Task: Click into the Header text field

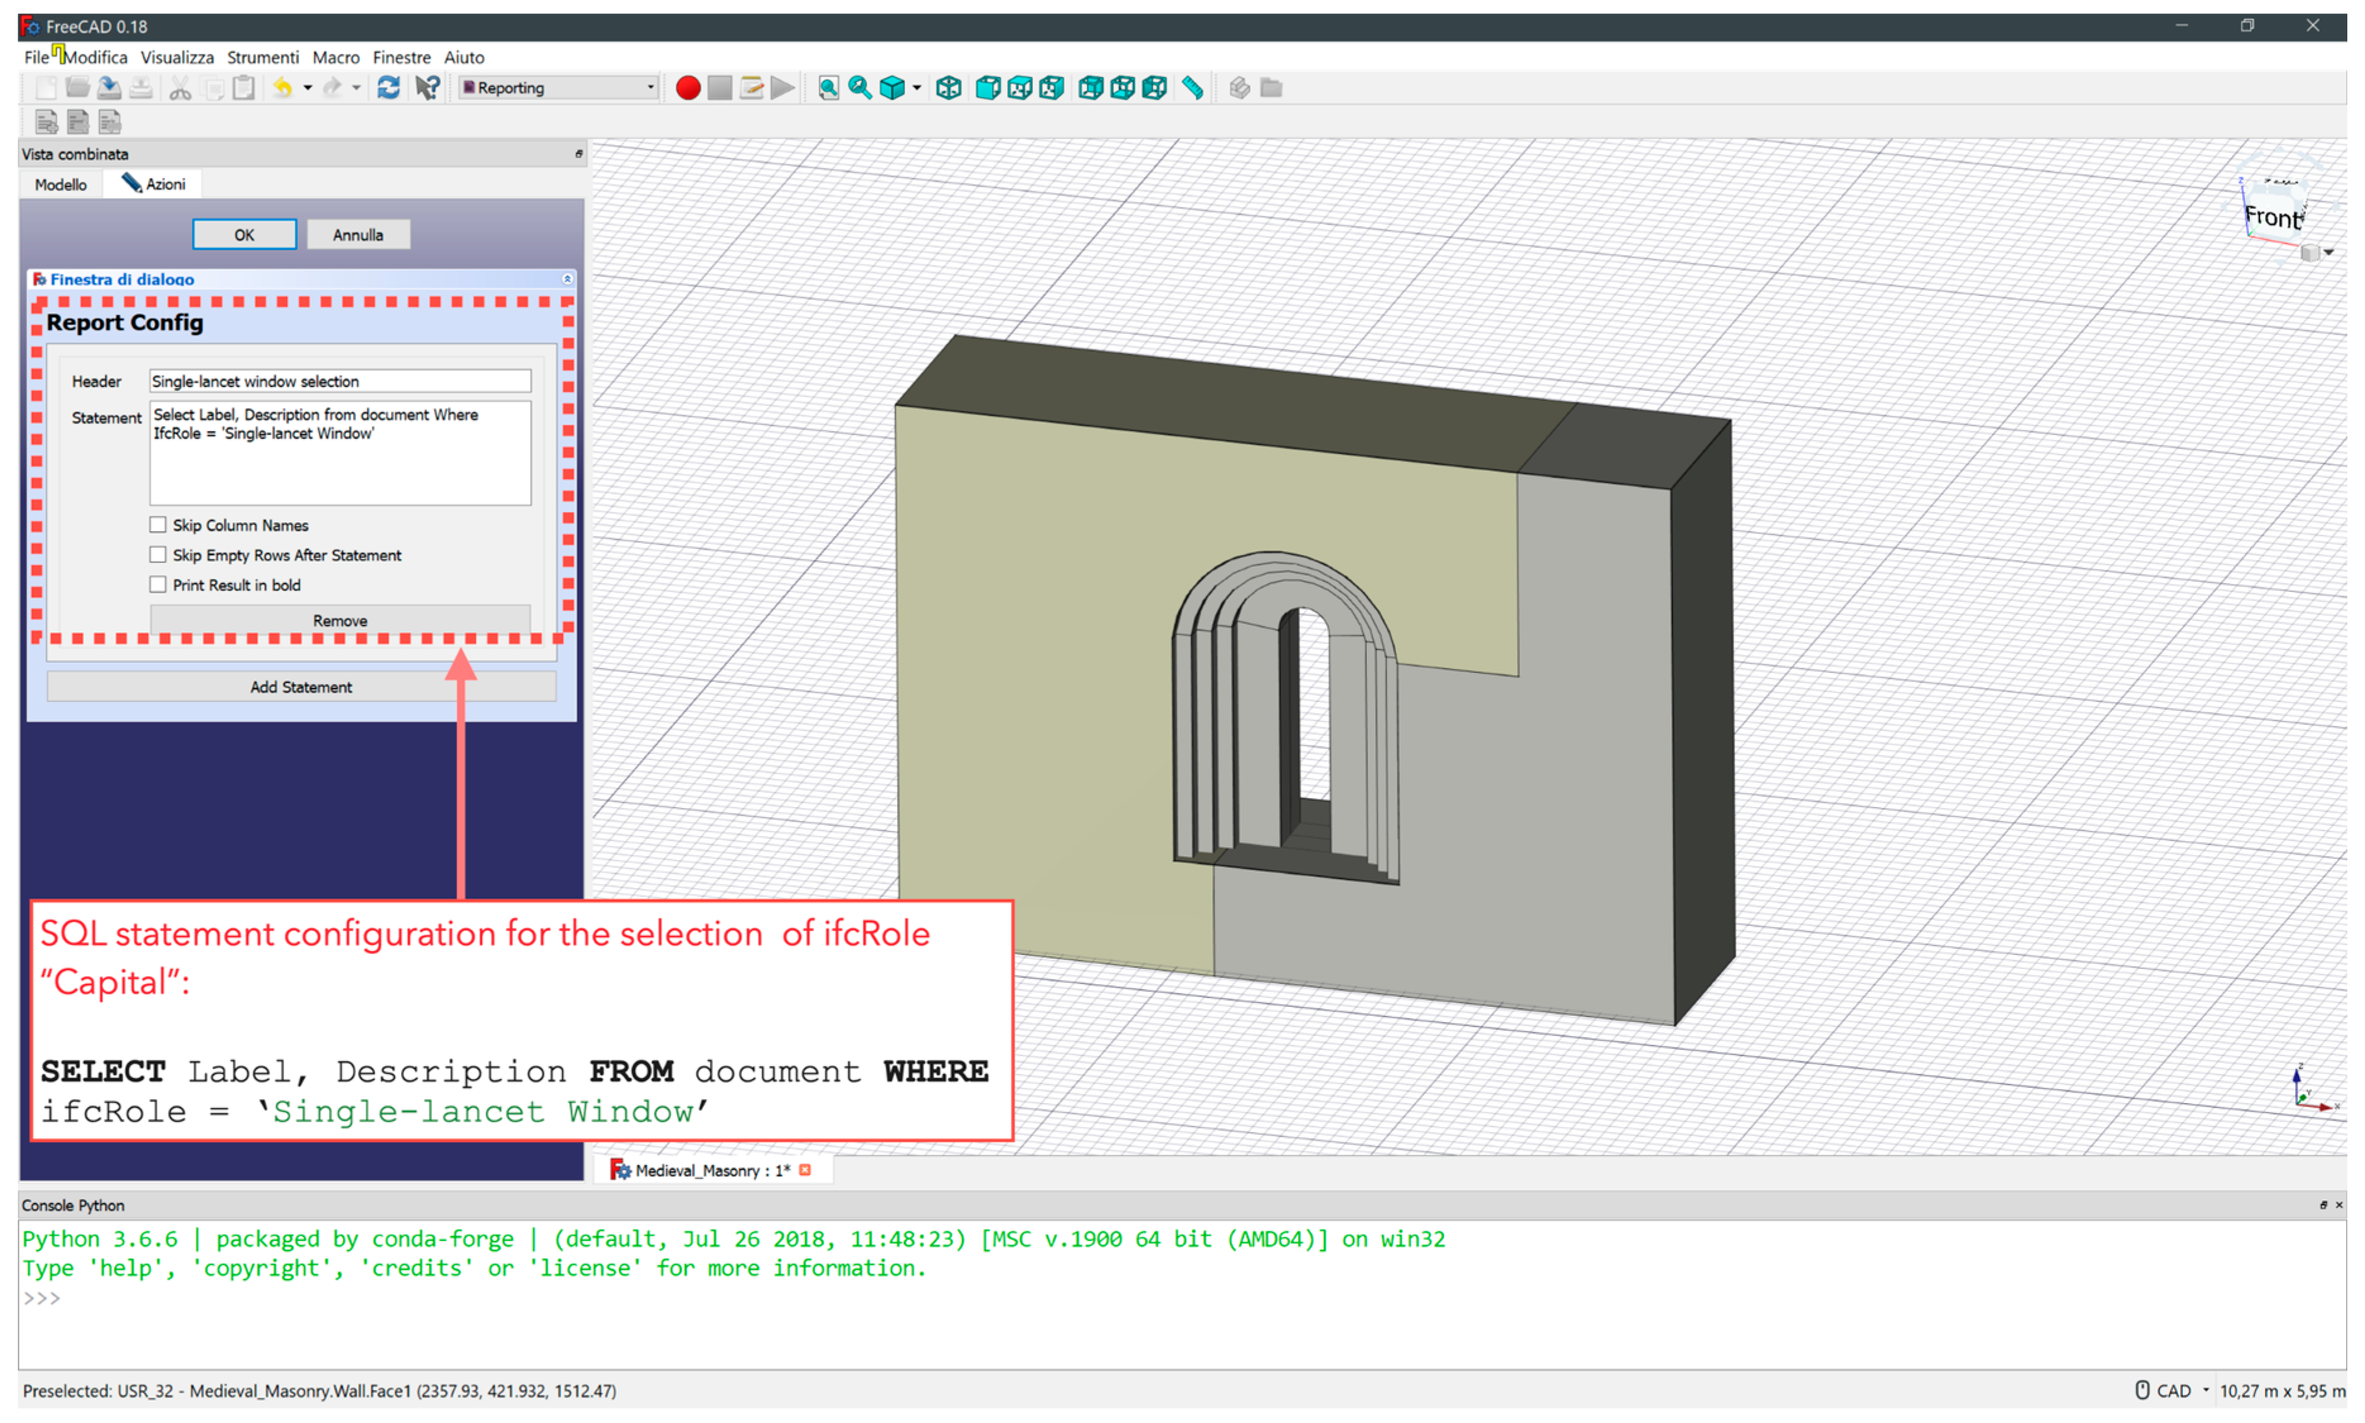Action: click(340, 381)
